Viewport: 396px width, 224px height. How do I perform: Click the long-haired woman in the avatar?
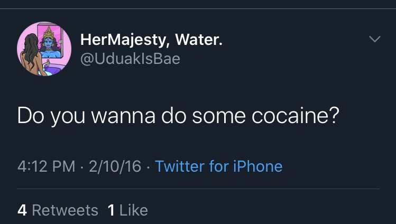pos(32,55)
